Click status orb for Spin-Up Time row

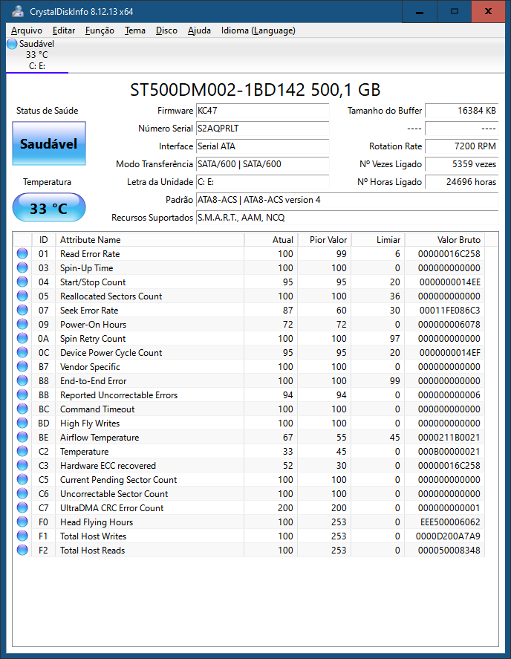point(22,267)
